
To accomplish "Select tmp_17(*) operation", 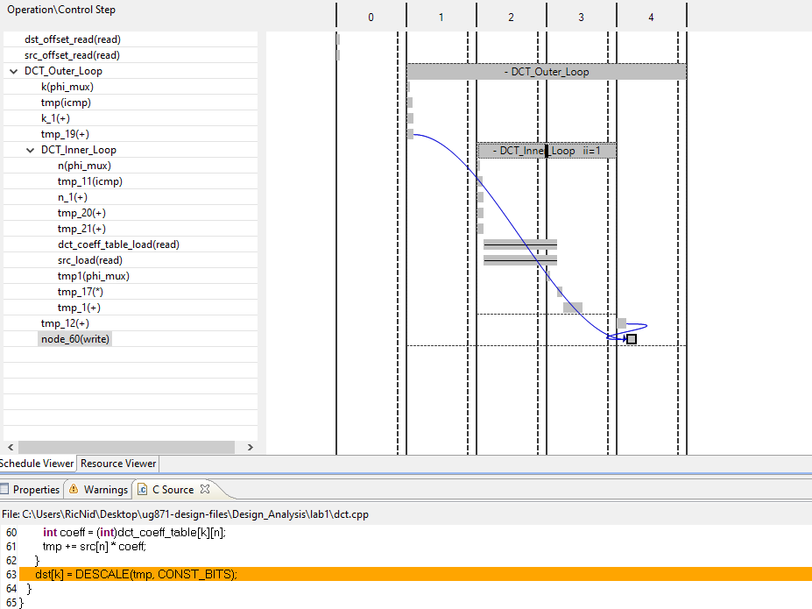I will point(81,292).
